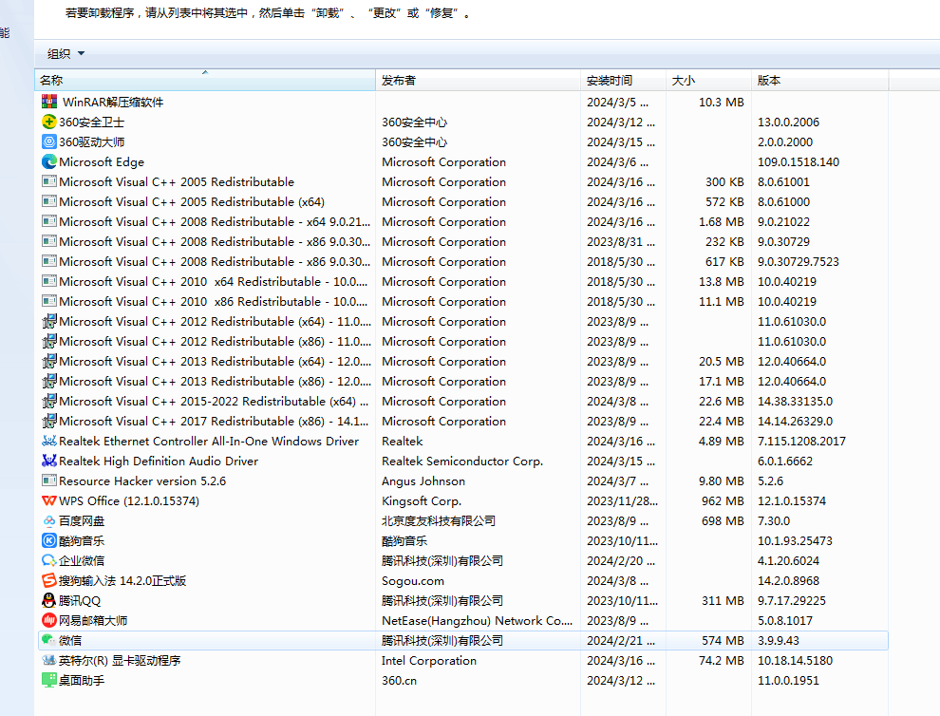This screenshot has width=940, height=716.
Task: Click version 7.115.1208.2017
Action: pos(801,442)
